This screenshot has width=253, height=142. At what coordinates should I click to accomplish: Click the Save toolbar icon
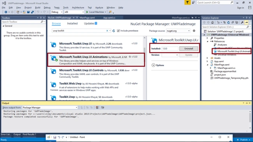[28, 12]
